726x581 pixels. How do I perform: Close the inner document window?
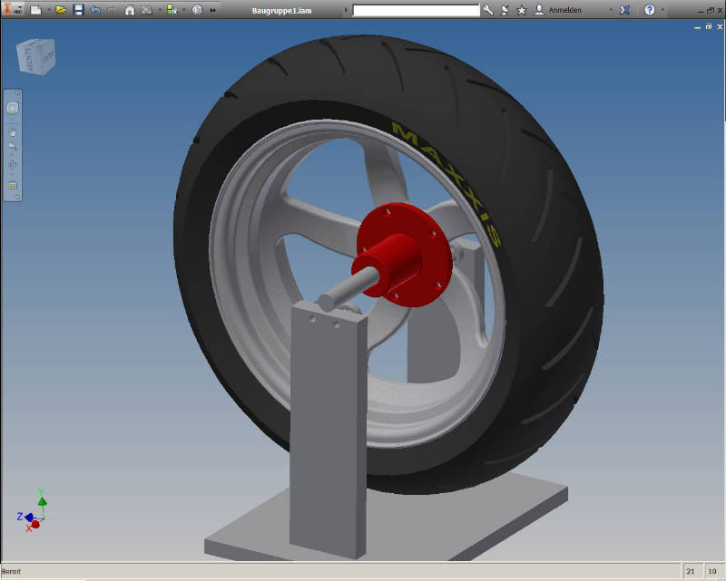pyautogui.click(x=720, y=27)
